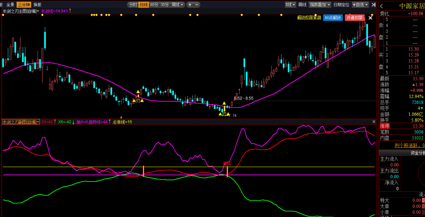
Task: Click the yellow 刃 signal marker near 7.74
Action: click(224, 114)
